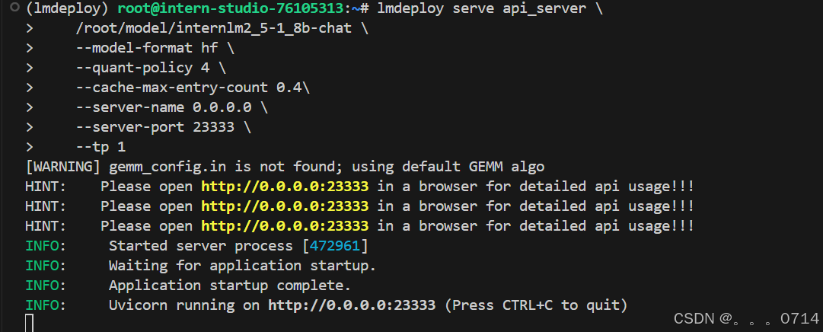Click the 'lmdeploy serve api_server' command text
Screen dimensions: 823x332
(481, 8)
